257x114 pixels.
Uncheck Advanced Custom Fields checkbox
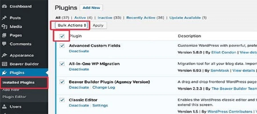(62, 46)
